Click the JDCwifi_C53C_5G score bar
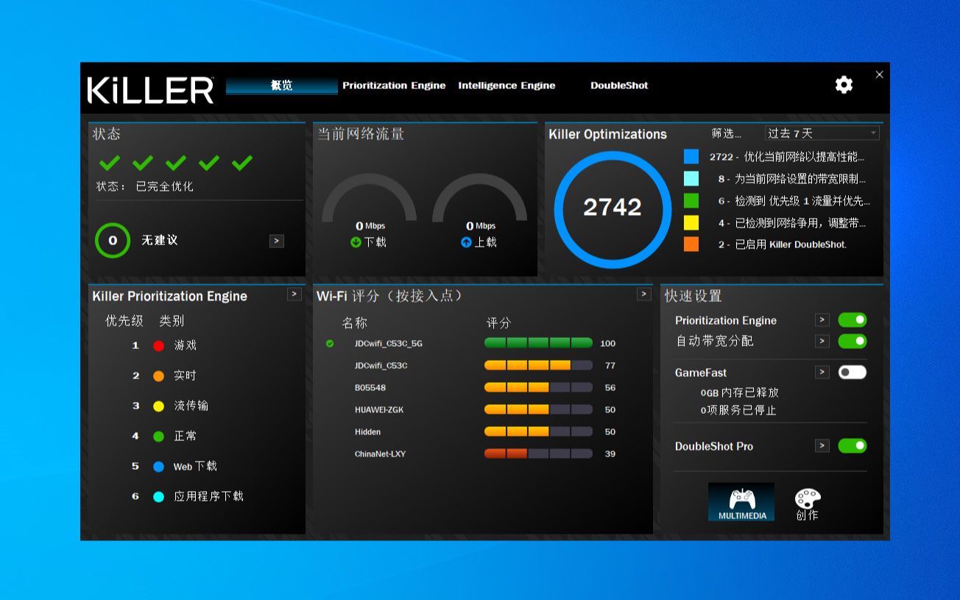Image resolution: width=960 pixels, height=600 pixels. point(538,343)
